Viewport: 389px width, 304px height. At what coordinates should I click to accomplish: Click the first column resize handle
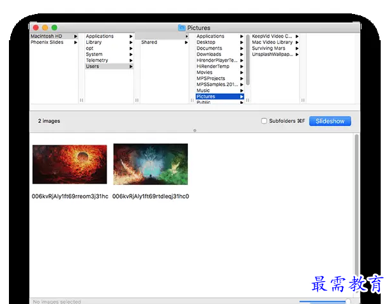[x=81, y=100]
